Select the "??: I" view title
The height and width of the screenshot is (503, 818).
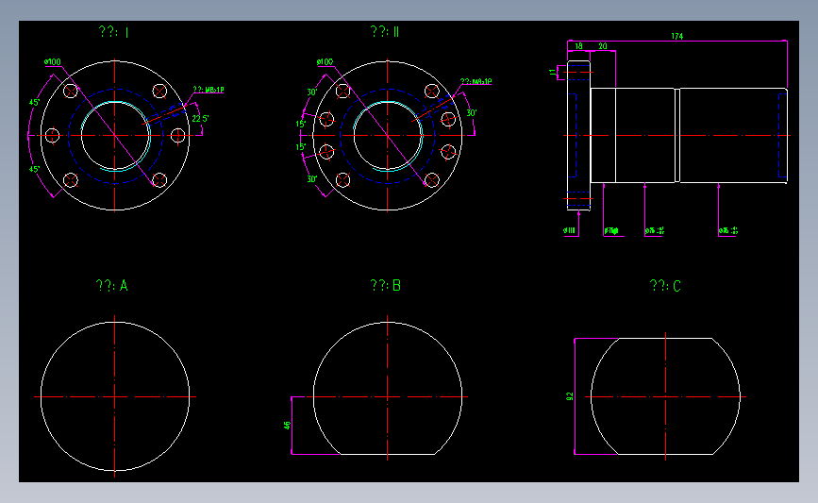(114, 32)
